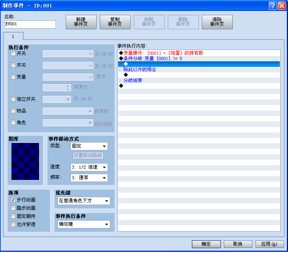Image resolution: width=288 pixels, height=253 pixels.
Task: Enable the first 开关 condition checkbox
Action: [13, 53]
